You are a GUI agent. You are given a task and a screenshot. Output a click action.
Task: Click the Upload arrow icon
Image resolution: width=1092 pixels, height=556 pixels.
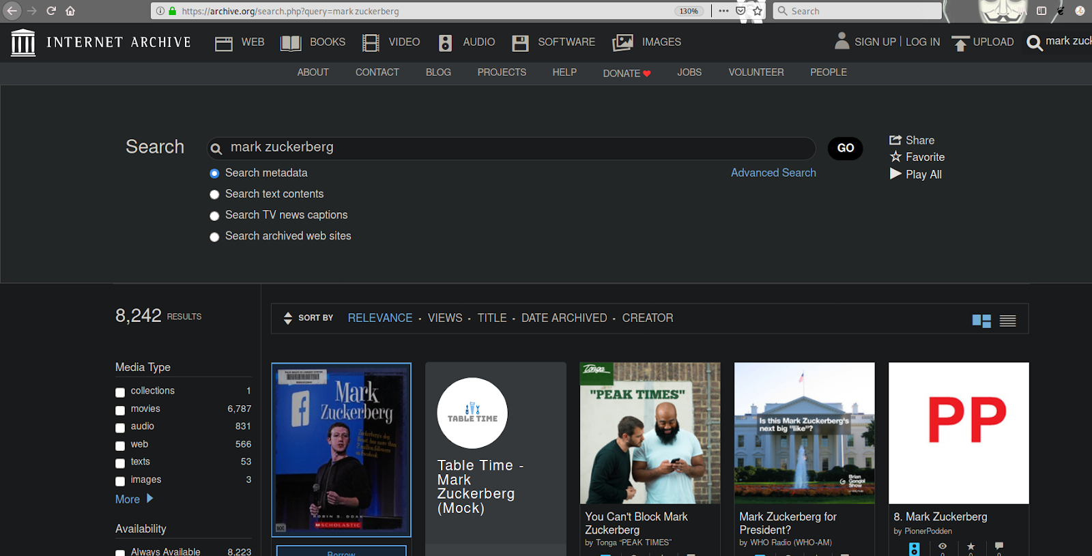pyautogui.click(x=960, y=44)
